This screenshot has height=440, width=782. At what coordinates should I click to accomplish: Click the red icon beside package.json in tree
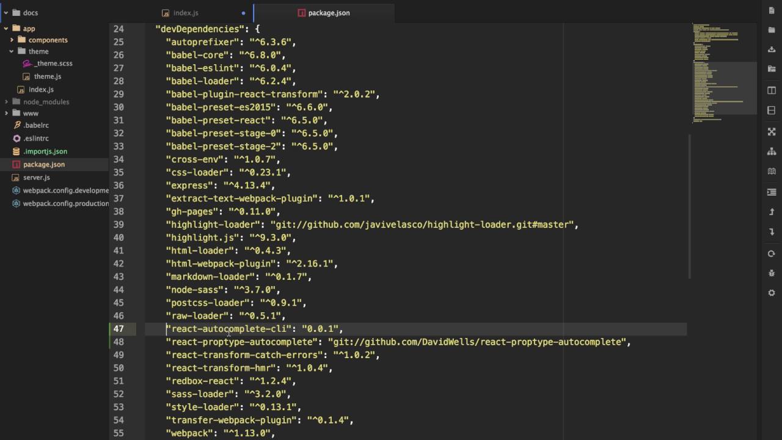pyautogui.click(x=17, y=164)
